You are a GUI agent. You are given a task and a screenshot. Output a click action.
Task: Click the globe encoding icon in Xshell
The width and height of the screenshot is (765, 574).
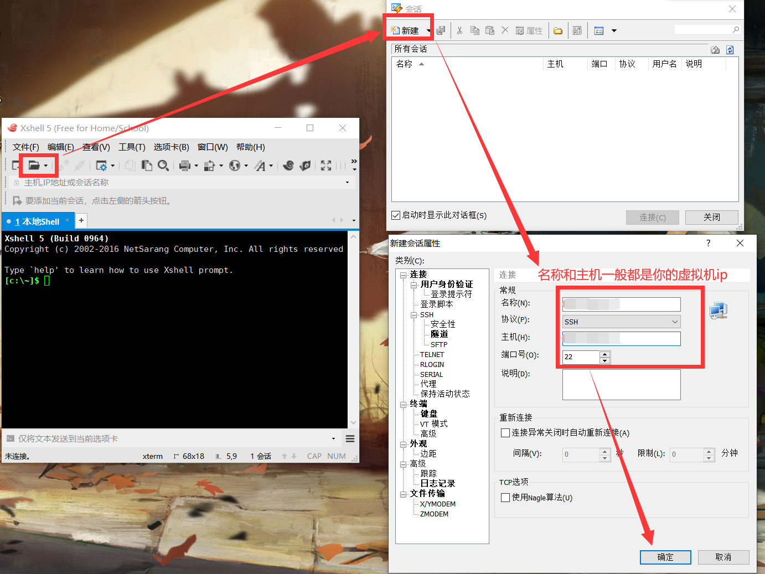coord(235,165)
